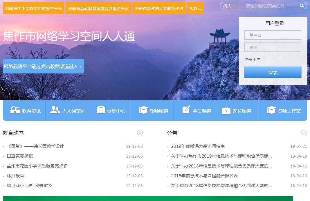Click the 教师频道 graduation cap icon

(143, 110)
